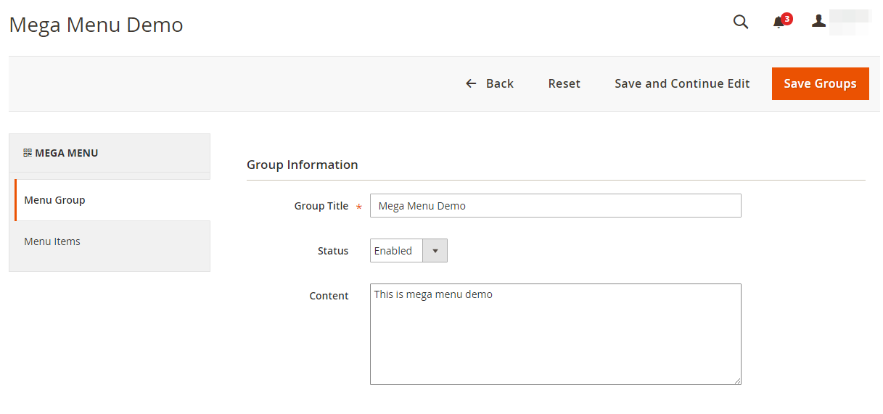Switch to the Menu Items tab
The image size is (883, 414).
pyautogui.click(x=52, y=241)
